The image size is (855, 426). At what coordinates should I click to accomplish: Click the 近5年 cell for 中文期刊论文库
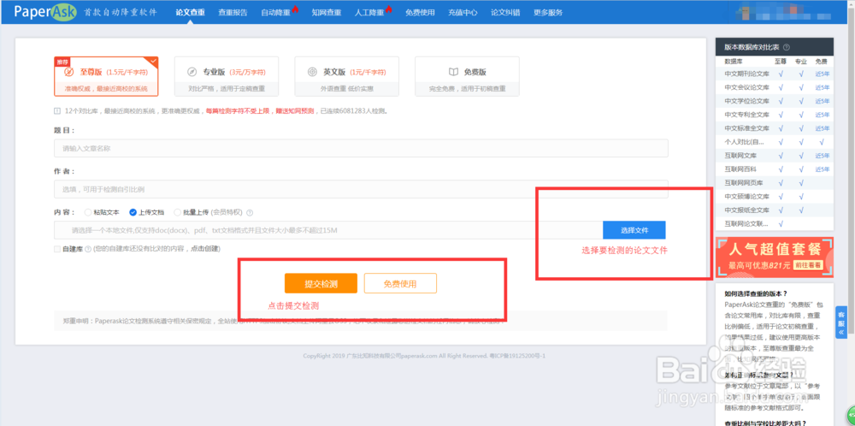[822, 74]
